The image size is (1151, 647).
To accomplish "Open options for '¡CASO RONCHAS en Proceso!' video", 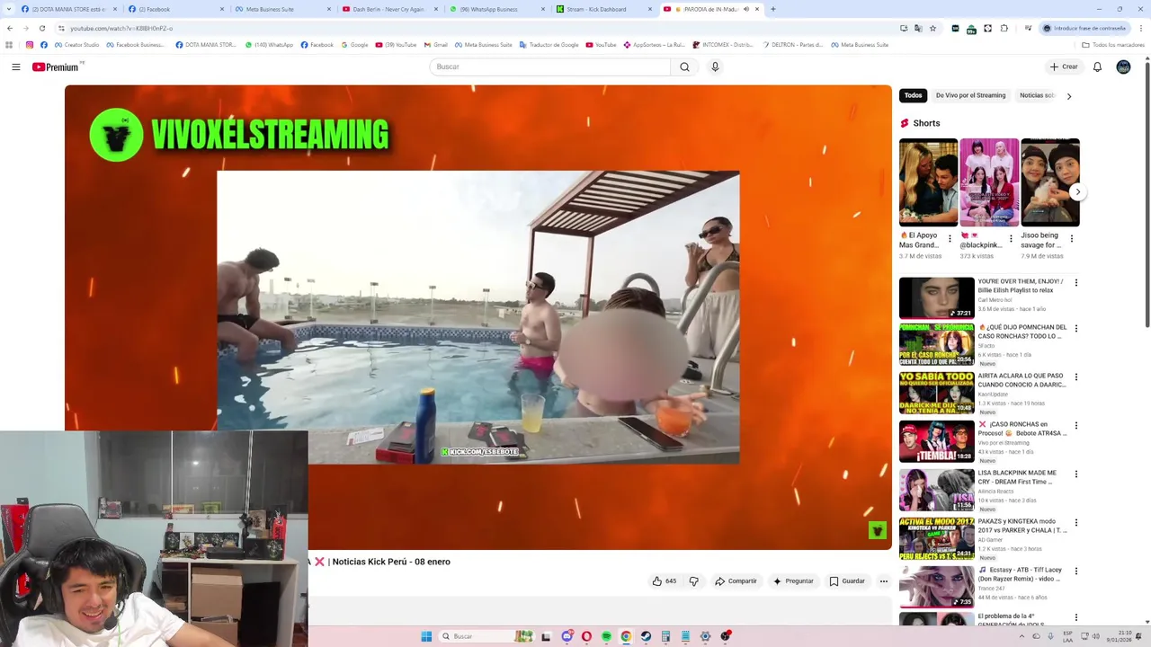I will point(1075,426).
